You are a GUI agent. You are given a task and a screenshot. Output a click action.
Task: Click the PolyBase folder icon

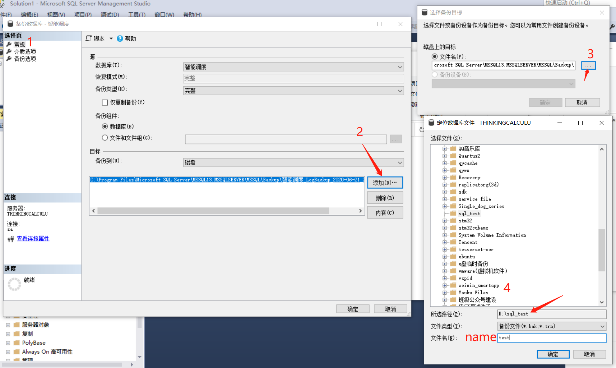[x=17, y=342]
